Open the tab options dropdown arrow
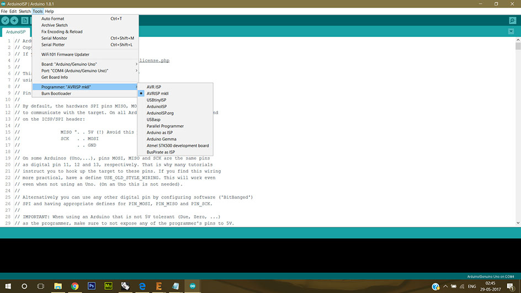 click(x=511, y=31)
